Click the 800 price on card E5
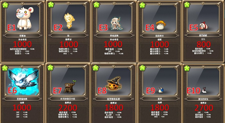This screenshot has width=225, height=123. pos(203,44)
